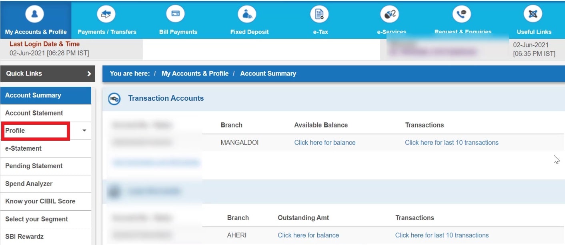
Task: Open Bill Payments from the top menu
Action: click(x=175, y=13)
